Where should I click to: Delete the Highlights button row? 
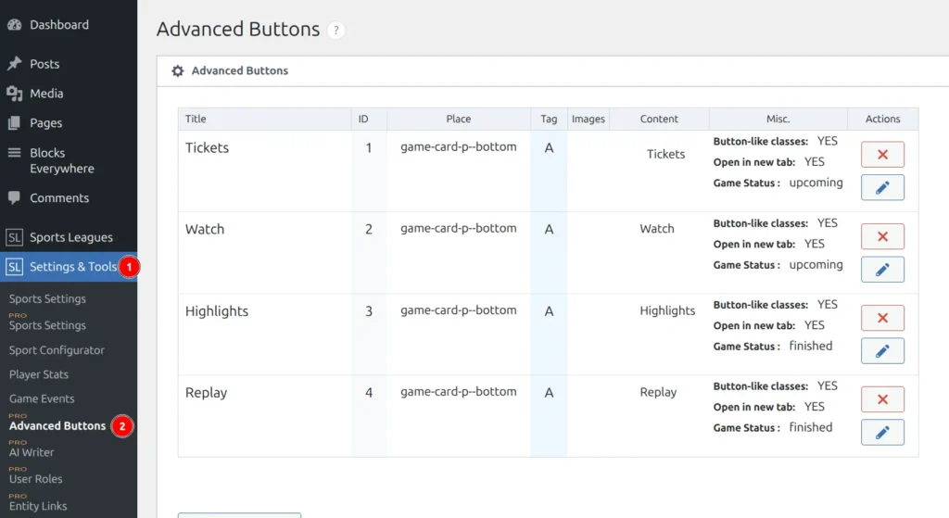[x=882, y=318]
